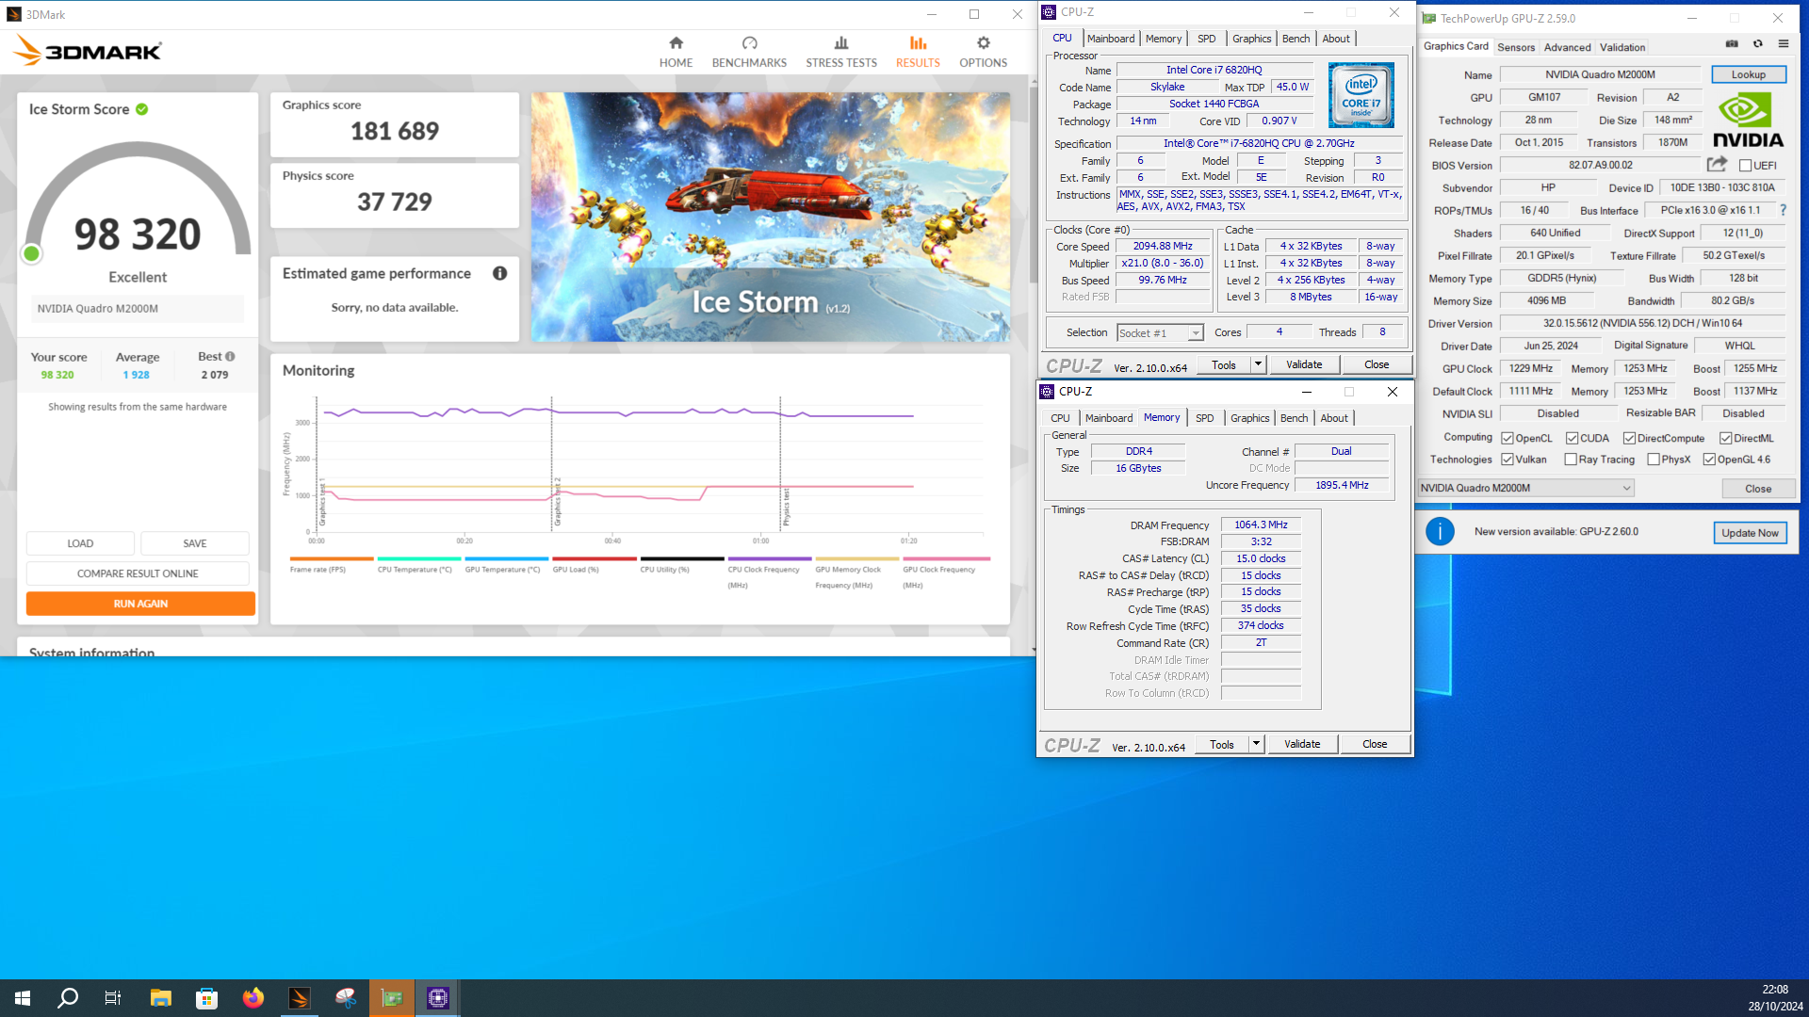Open Tools dropdown arrow in upper CPU-Z
Viewport: 1809px width, 1017px height.
(1257, 364)
